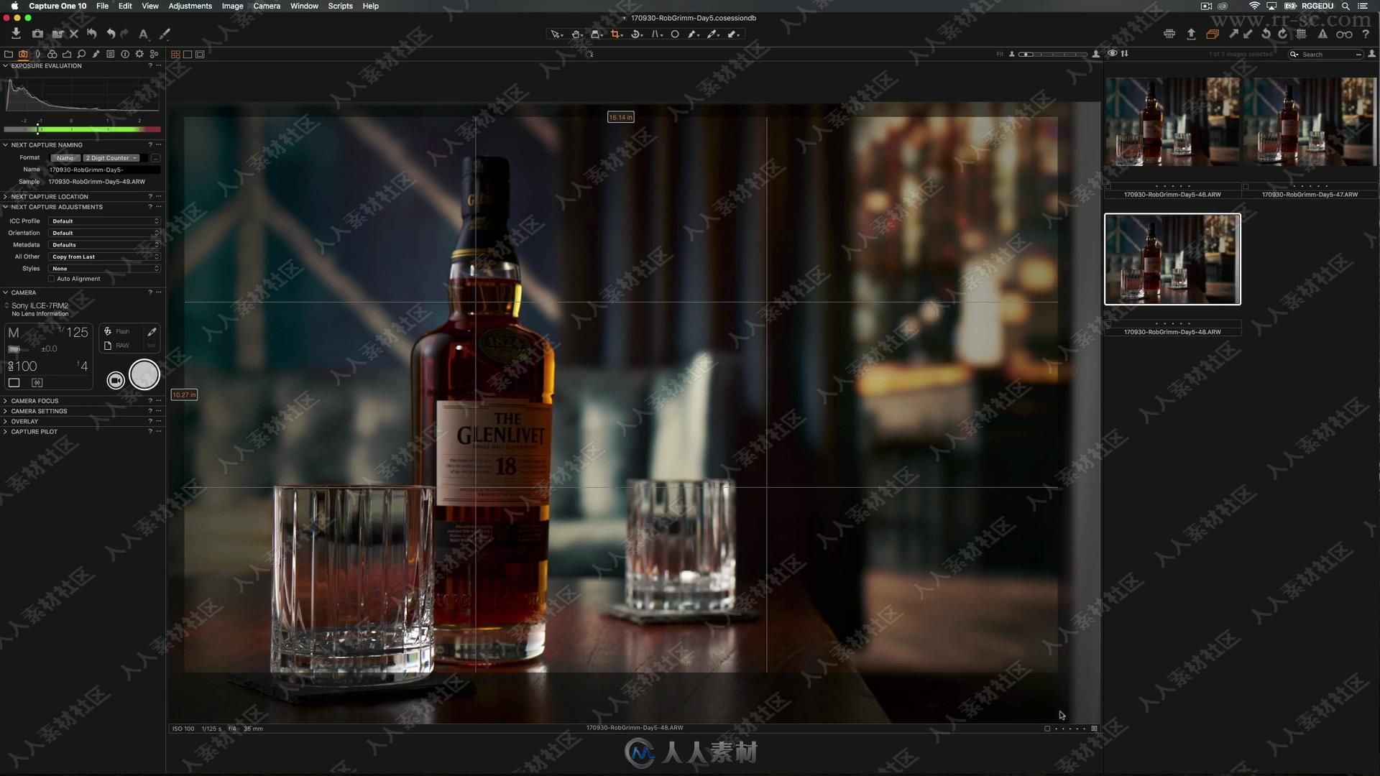Open the Output gear tool tab
The width and height of the screenshot is (1380, 776).
click(x=139, y=54)
